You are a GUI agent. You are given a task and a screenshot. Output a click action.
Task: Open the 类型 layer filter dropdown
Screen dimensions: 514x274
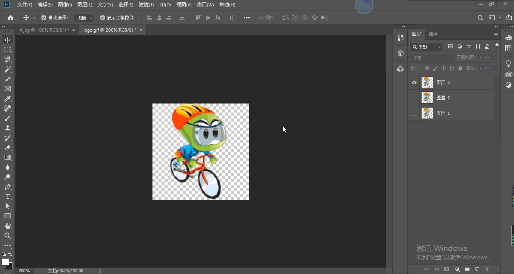426,47
